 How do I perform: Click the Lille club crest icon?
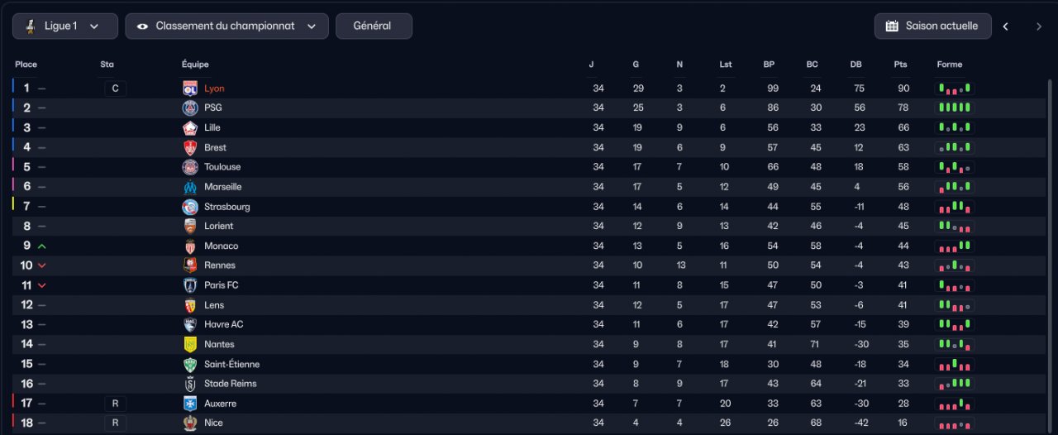tap(190, 127)
